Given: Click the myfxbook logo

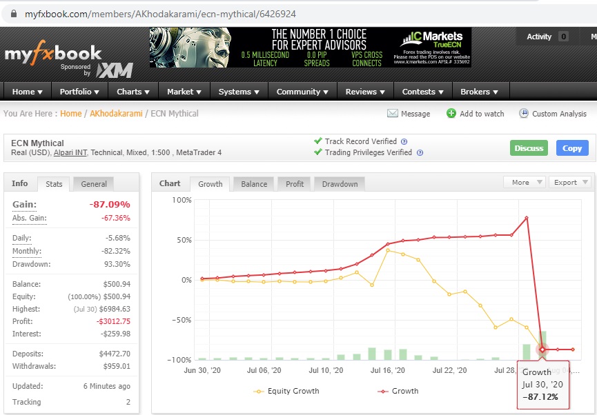Looking at the screenshot, I should coord(53,52).
